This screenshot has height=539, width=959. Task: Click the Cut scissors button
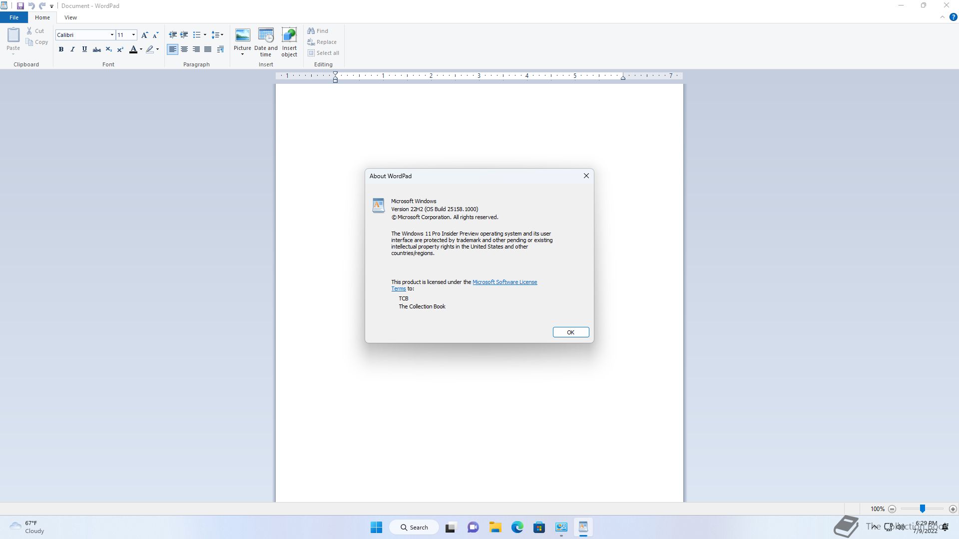[x=35, y=31]
